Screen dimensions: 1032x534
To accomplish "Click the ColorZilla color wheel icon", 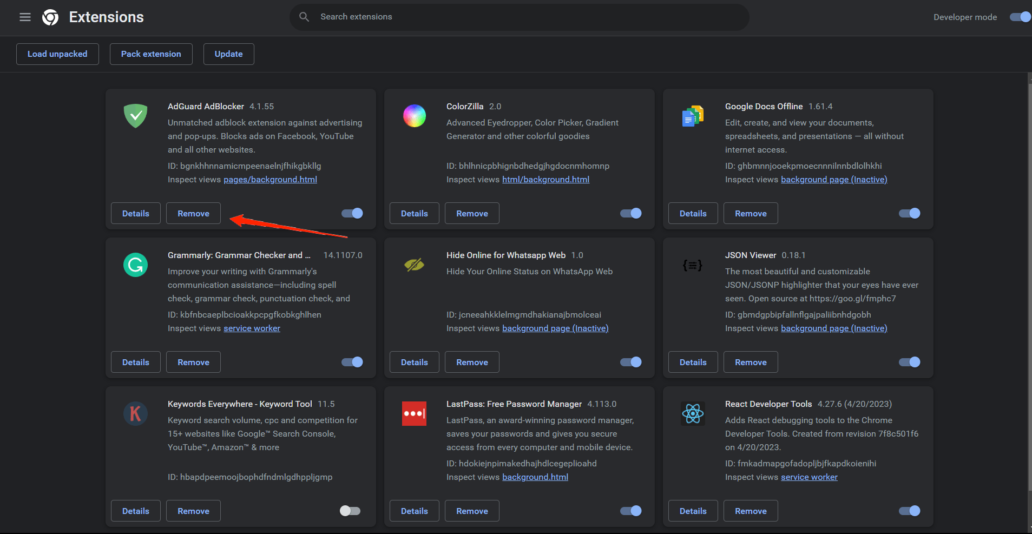I will click(x=414, y=115).
